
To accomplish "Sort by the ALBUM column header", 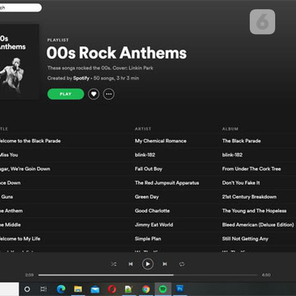I will 230,129.
